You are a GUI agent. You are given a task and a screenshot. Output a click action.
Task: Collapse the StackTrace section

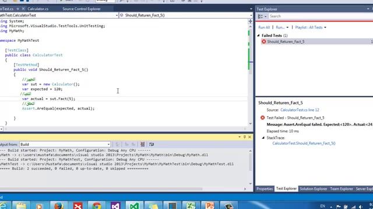click(263, 138)
